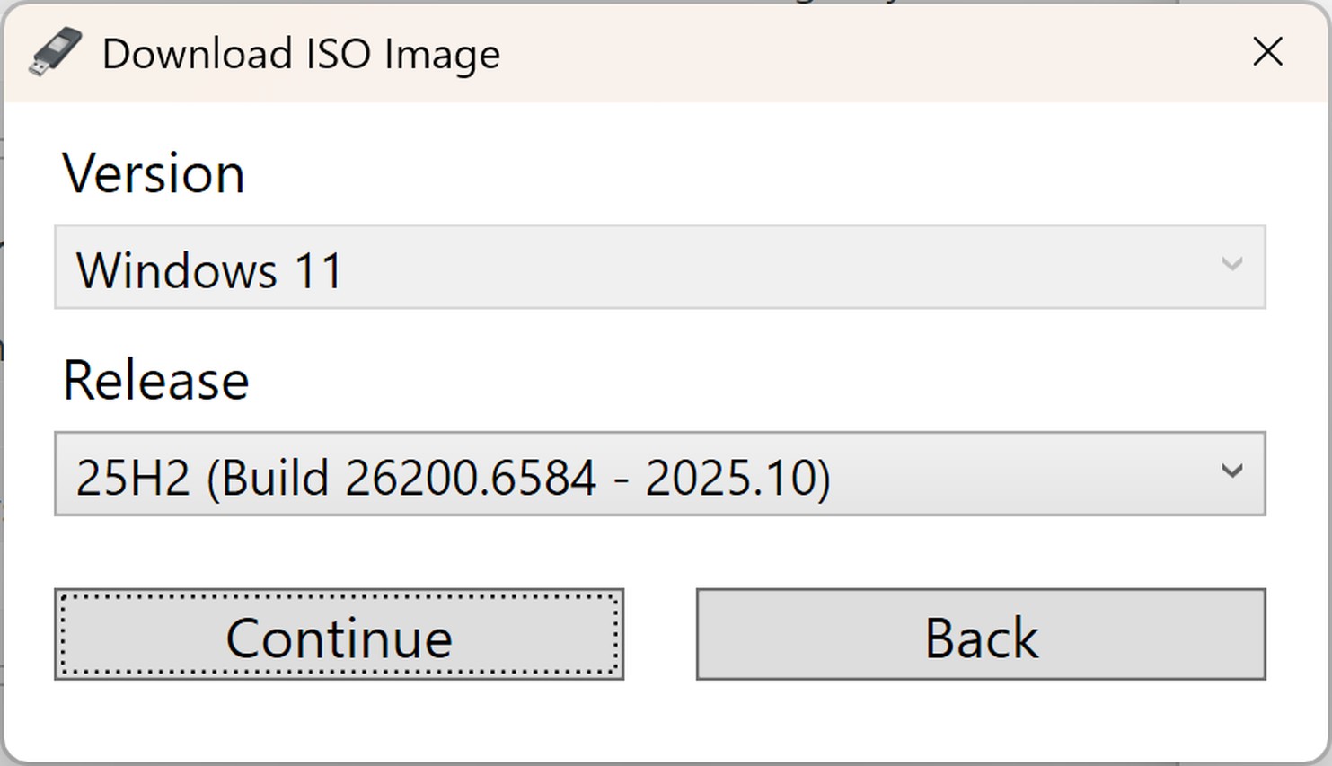1332x766 pixels.
Task: Go back using the Back button
Action: click(980, 634)
